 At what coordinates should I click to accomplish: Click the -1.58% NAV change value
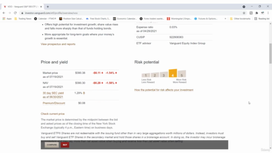(111, 83)
